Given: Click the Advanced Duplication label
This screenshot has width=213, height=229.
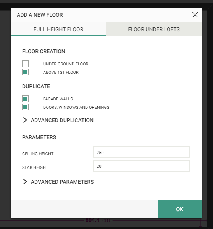Looking at the screenshot, I should pos(62,120).
